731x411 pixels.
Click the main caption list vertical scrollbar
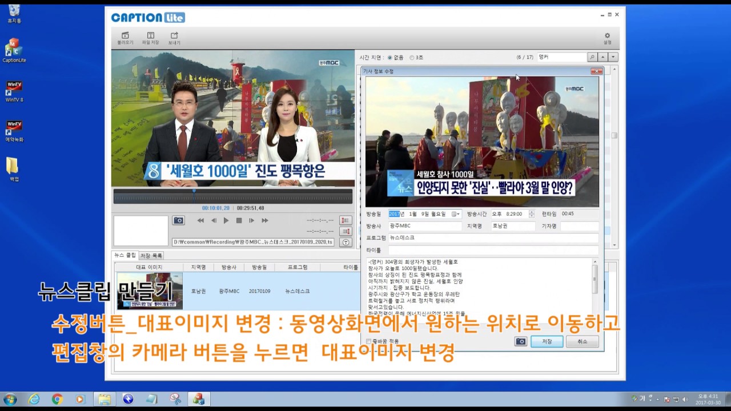point(614,157)
